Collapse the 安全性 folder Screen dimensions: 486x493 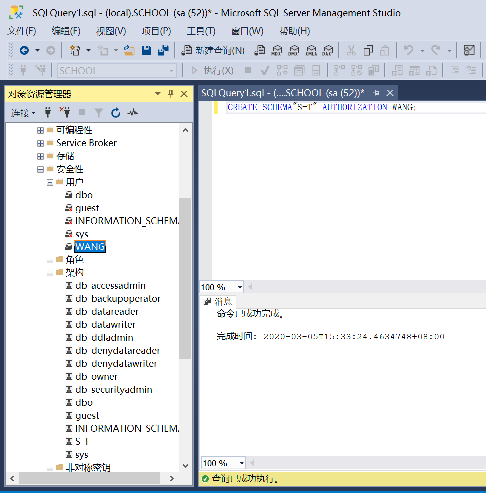click(40, 170)
